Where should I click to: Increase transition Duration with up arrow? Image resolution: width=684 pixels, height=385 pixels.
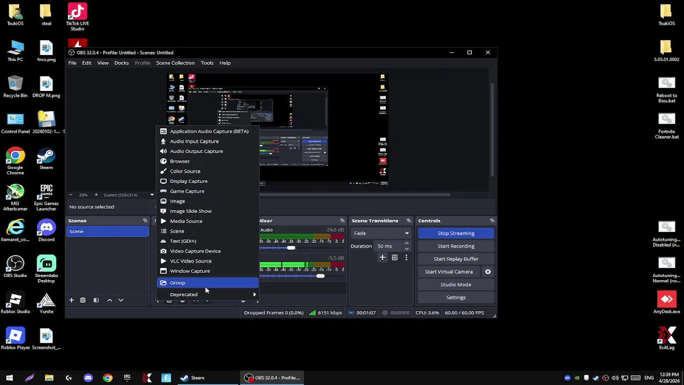coord(407,243)
